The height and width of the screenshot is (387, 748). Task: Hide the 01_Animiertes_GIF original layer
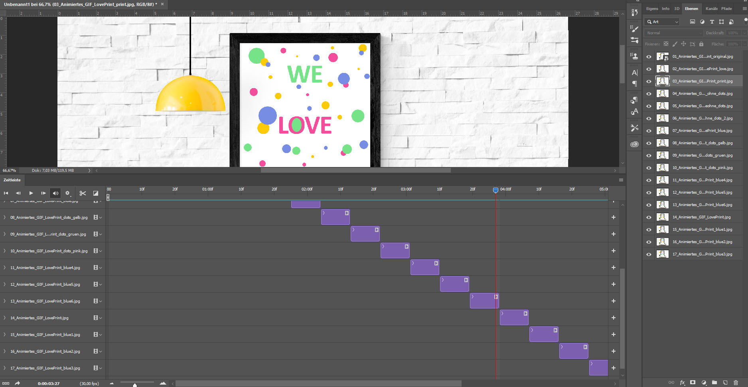click(649, 56)
